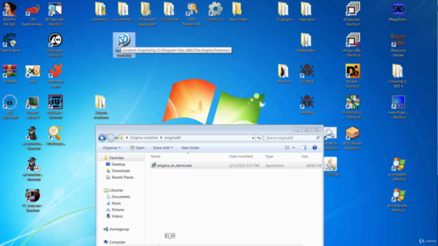
Task: Launch the procexp64 shortcut icon
Action: pyautogui.click(x=398, y=169)
